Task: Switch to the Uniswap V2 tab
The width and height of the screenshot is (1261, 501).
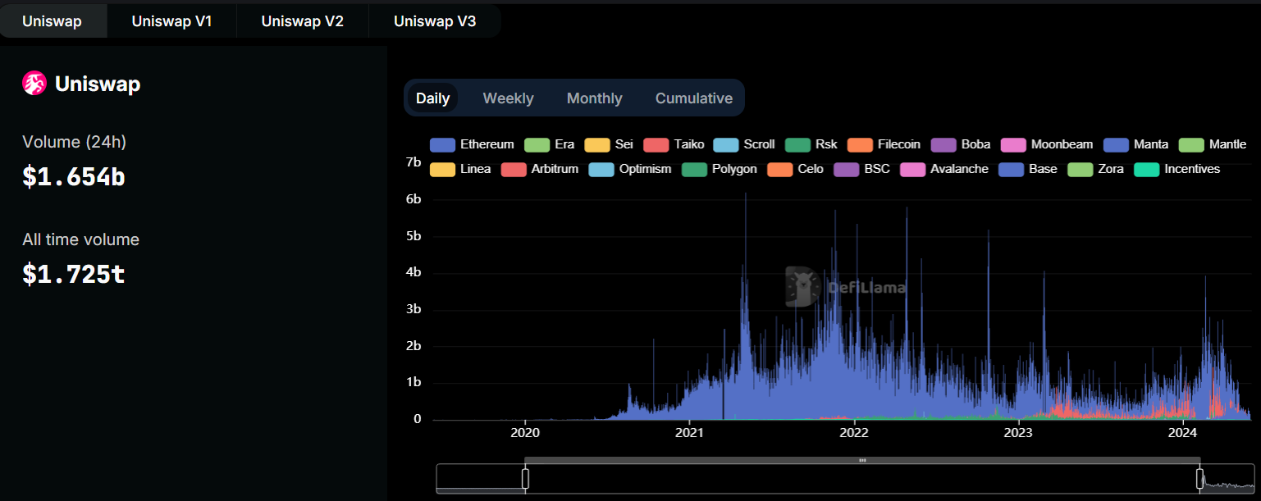Action: (302, 21)
